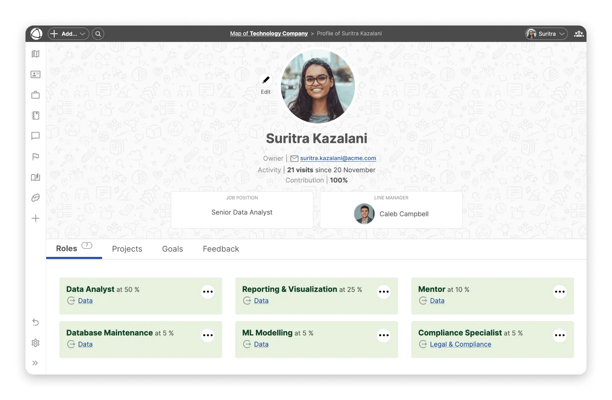The height and width of the screenshot is (400, 612).
Task: Open the briefcase (jobs) sidebar icon
Action: pyautogui.click(x=35, y=95)
